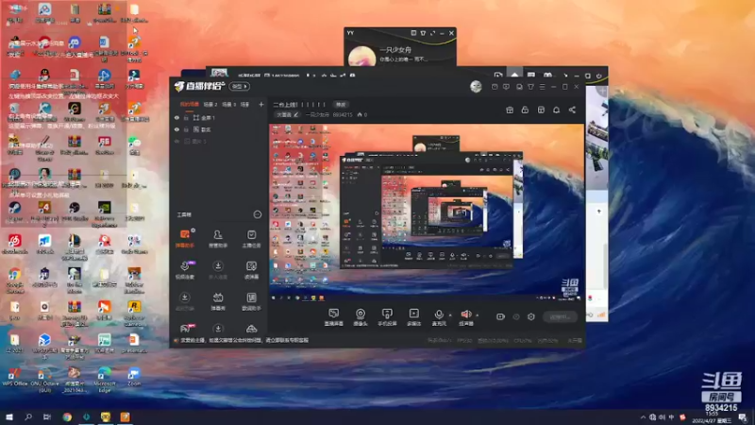Click the 修改 button beside the stream title
Screen dimensions: 755x425
tap(341, 105)
